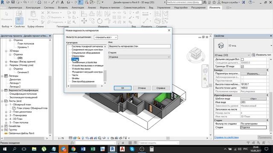Open Microsoft Word from taskbar
This screenshot has height=153, width=273.
click(x=83, y=149)
